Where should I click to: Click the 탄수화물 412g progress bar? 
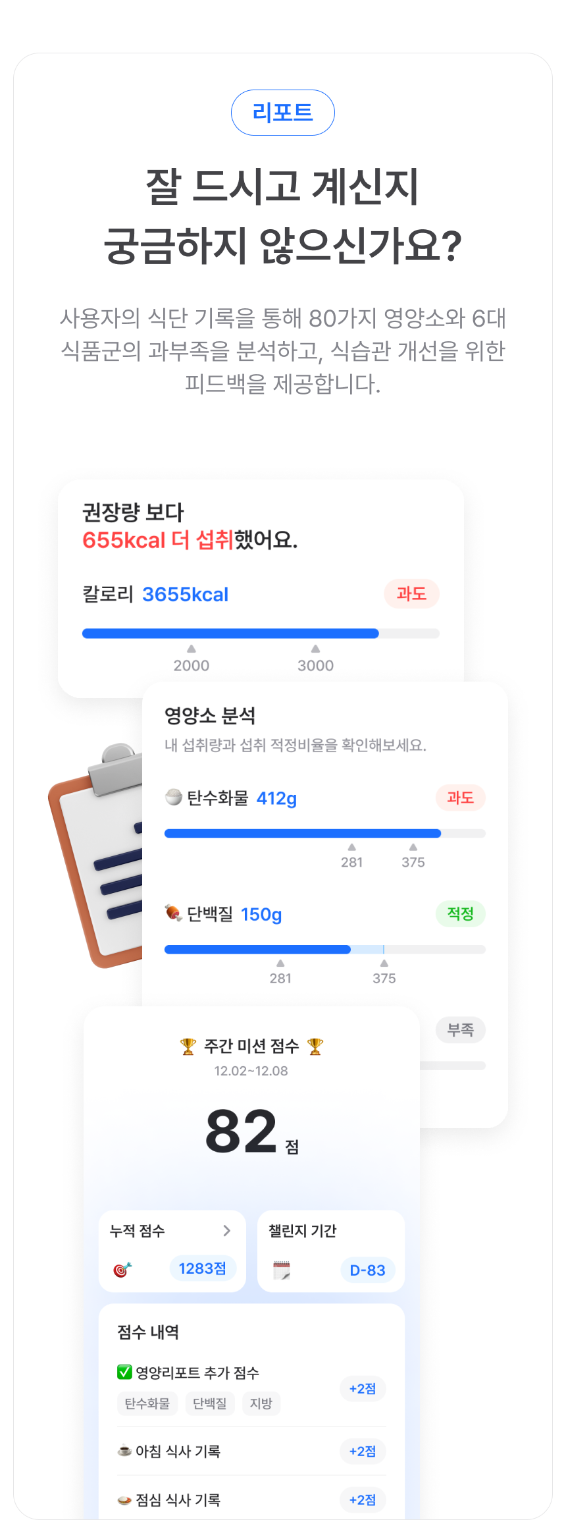(x=325, y=833)
